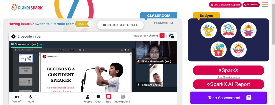
Task: Open call settings gear icon
Action: click(13, 36)
